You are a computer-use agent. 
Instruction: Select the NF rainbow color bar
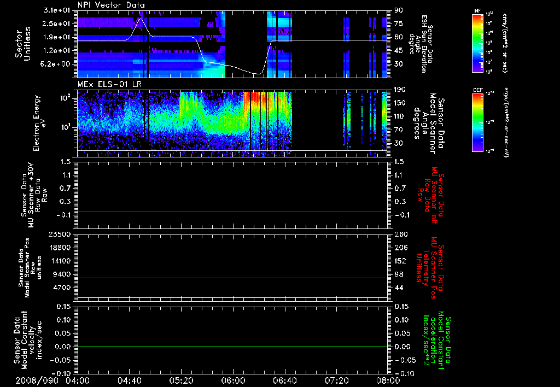click(477, 43)
